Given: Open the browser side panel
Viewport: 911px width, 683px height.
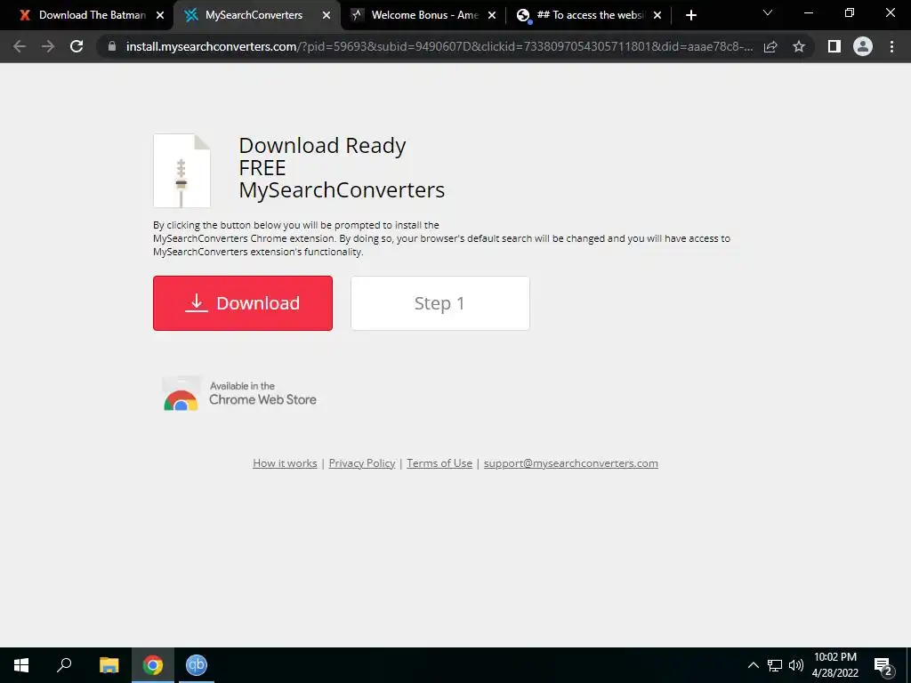Looking at the screenshot, I should coord(834,46).
